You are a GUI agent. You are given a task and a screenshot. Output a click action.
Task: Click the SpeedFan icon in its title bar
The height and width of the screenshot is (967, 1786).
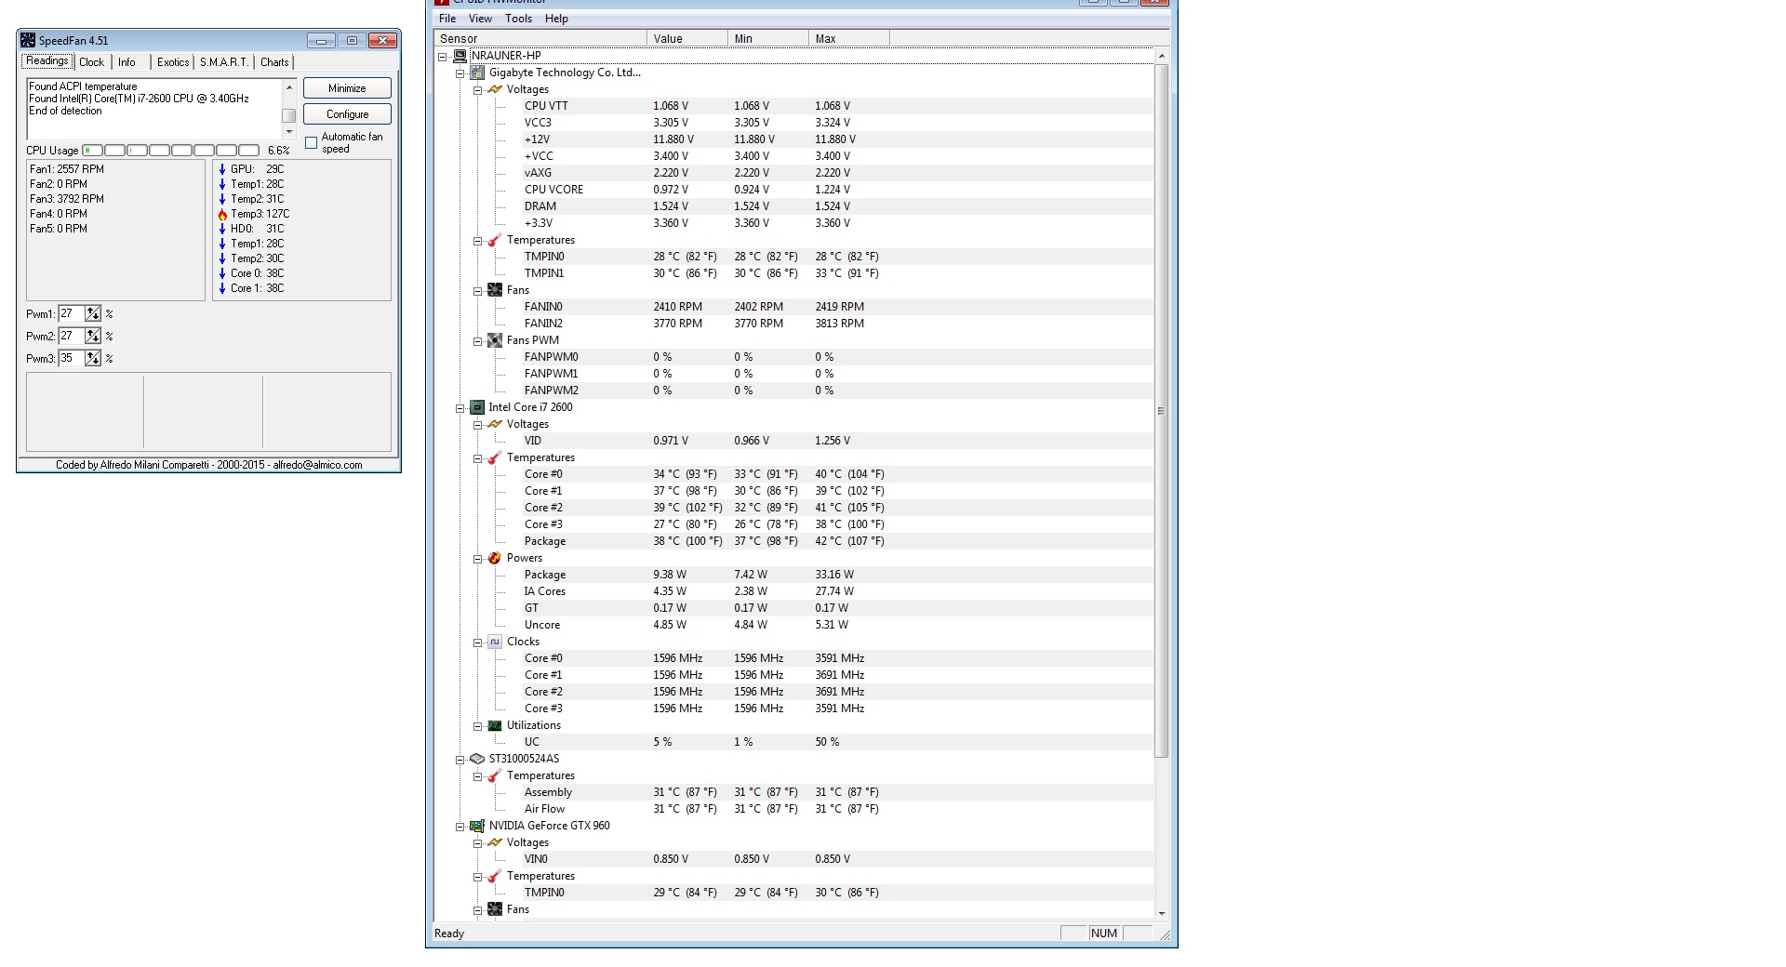pyautogui.click(x=28, y=40)
